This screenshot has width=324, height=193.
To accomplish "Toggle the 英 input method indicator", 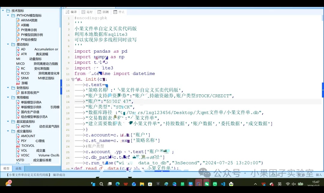I will (x=280, y=184).
